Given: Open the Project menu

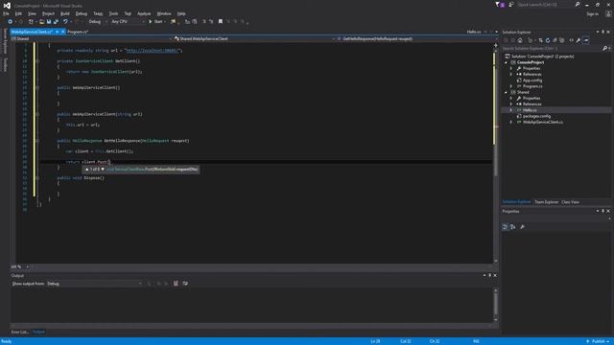Looking at the screenshot, I should tap(48, 13).
